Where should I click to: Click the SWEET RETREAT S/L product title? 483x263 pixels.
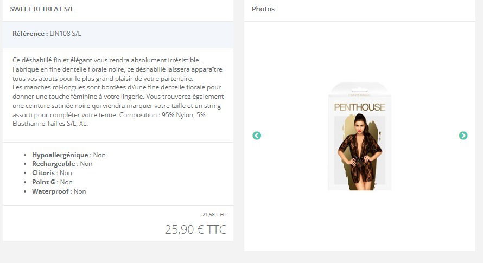pos(42,9)
